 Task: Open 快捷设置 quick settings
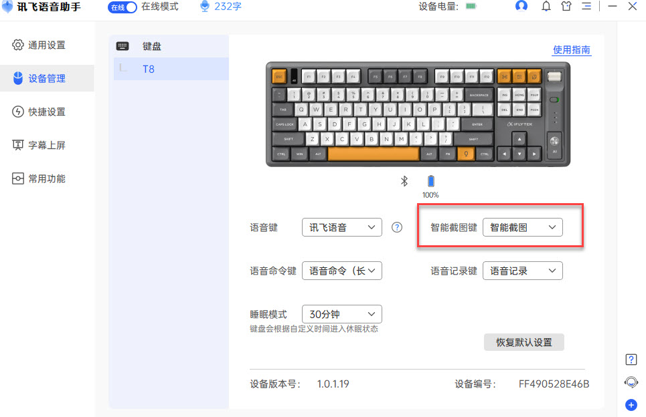pos(47,112)
